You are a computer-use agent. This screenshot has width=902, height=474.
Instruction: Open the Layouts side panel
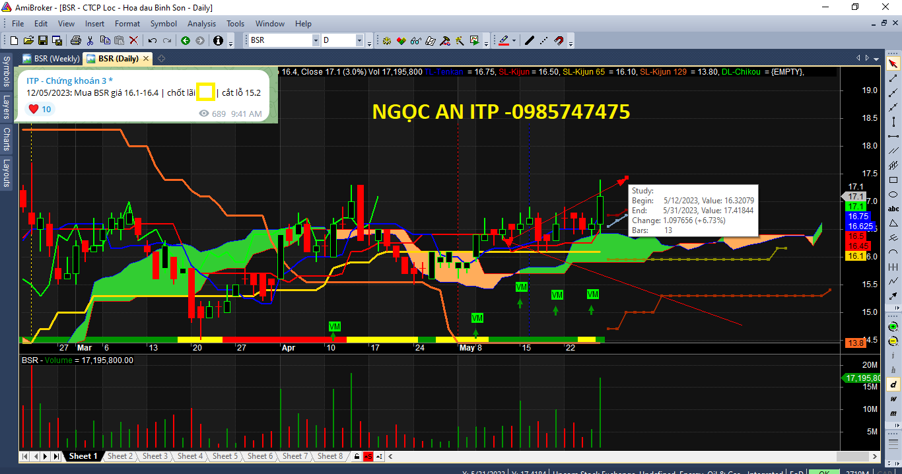(x=7, y=173)
